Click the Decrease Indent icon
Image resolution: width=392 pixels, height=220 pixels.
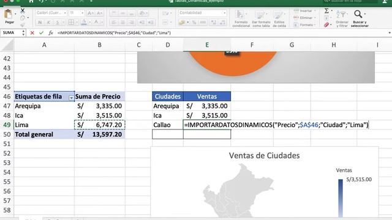[142, 23]
